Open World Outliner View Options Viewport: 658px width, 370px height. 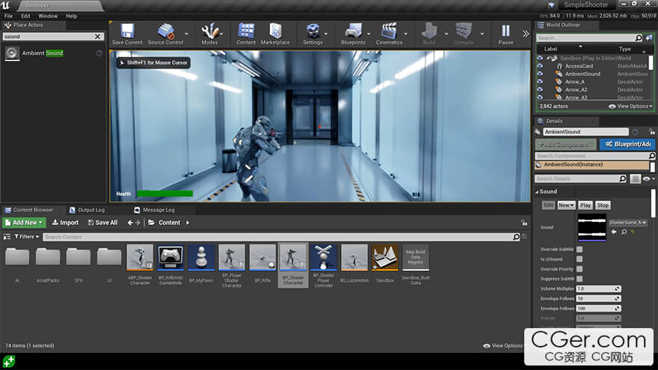click(x=631, y=107)
